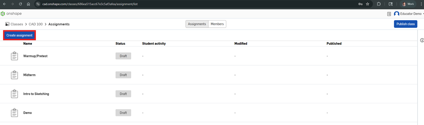Open the notes list icon beside Educator Demo
Image resolution: width=424 pixels, height=125 pixels.
[389, 14]
